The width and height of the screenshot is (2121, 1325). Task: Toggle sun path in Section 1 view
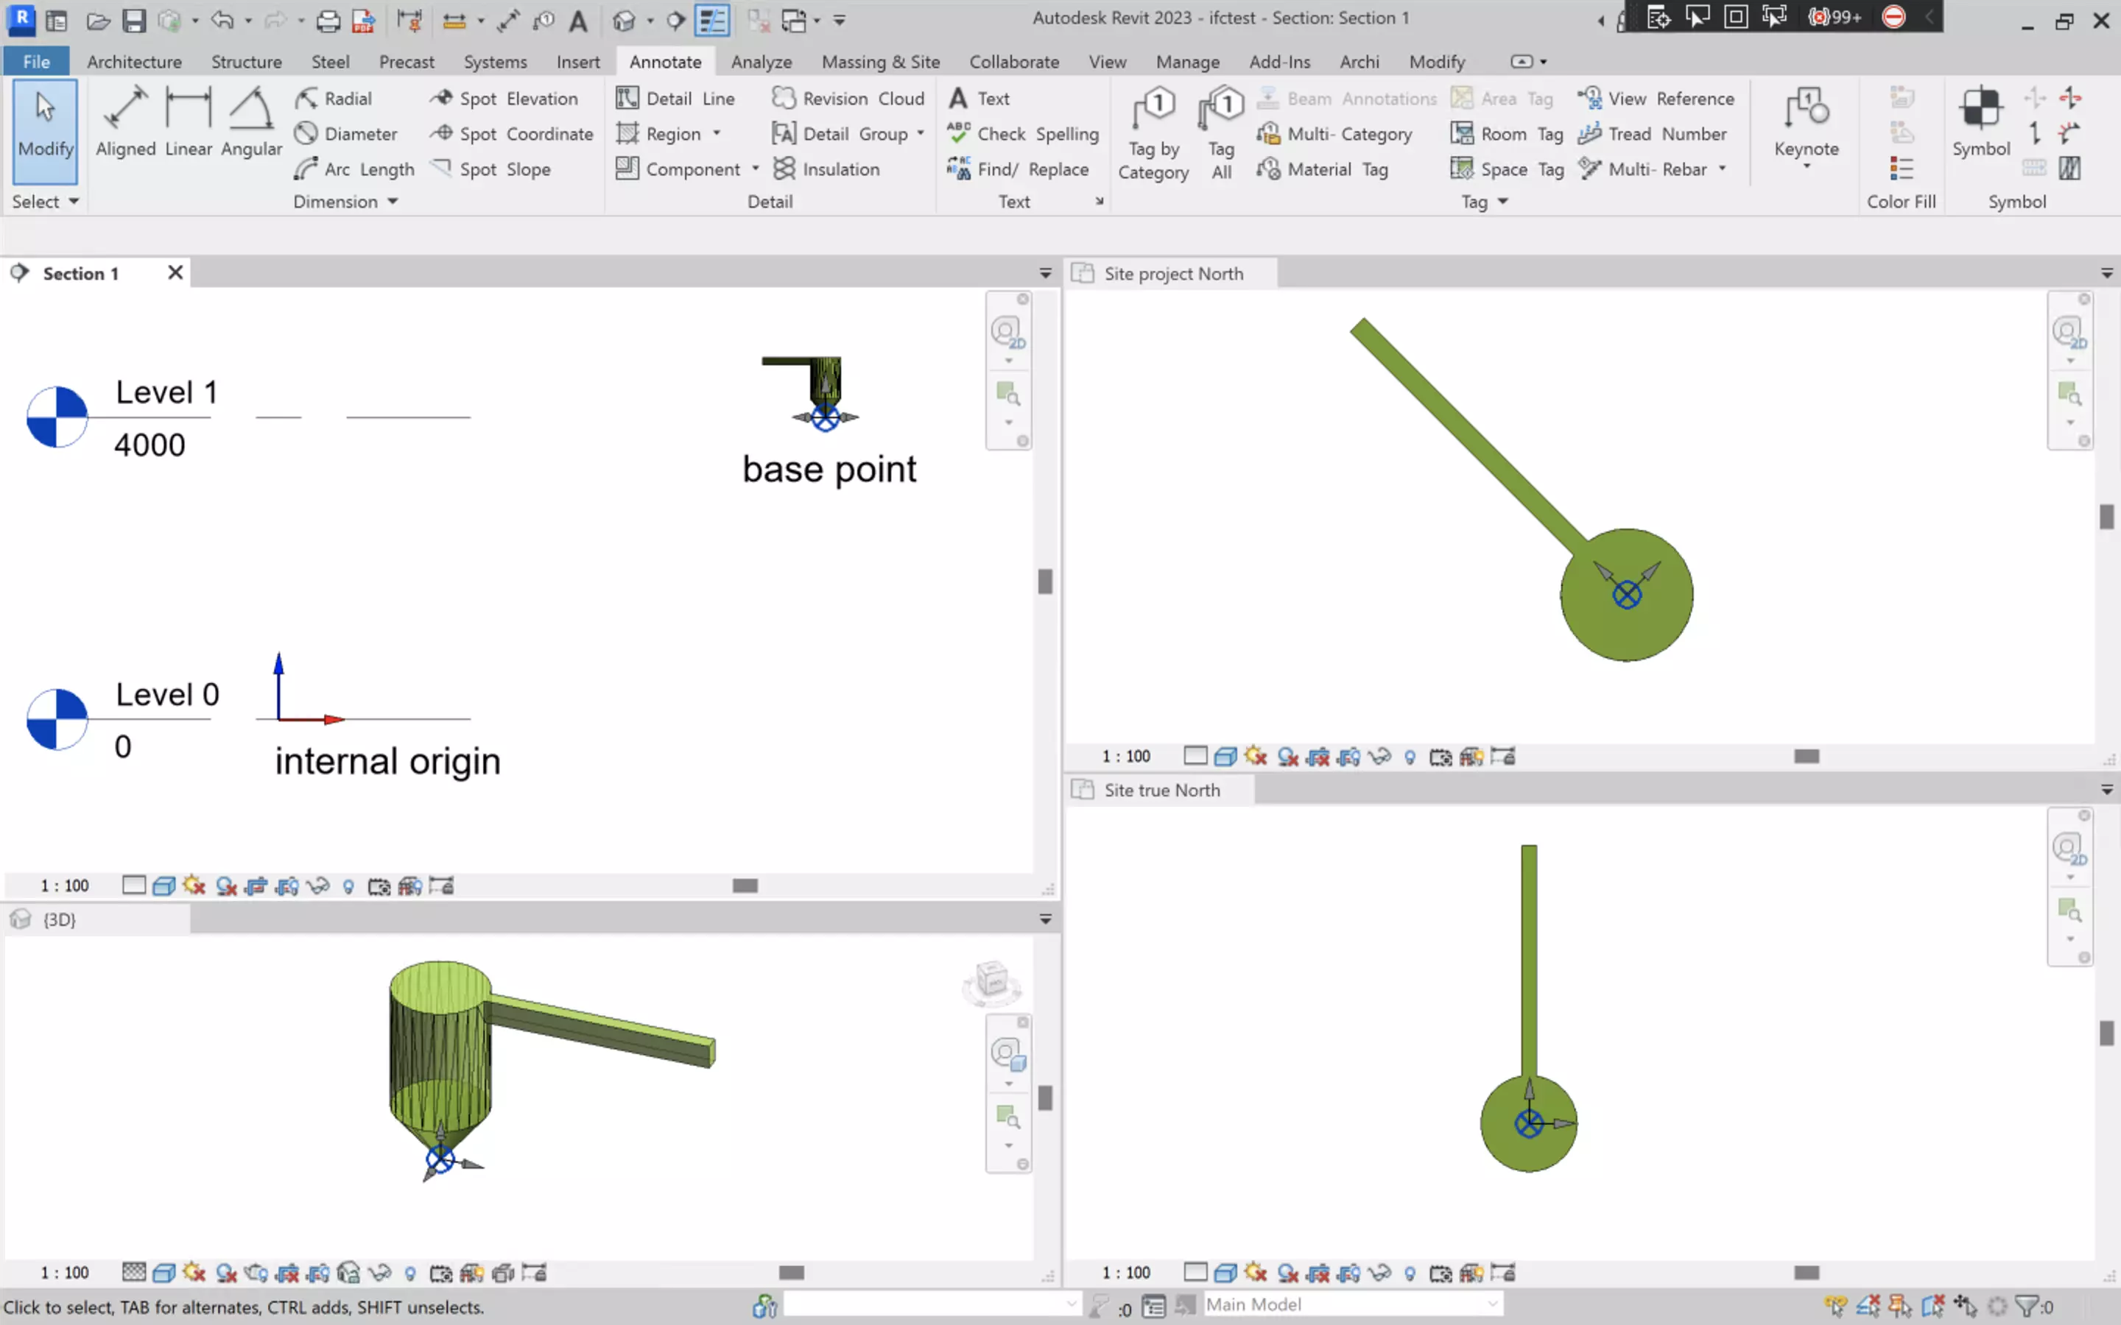[x=194, y=886]
